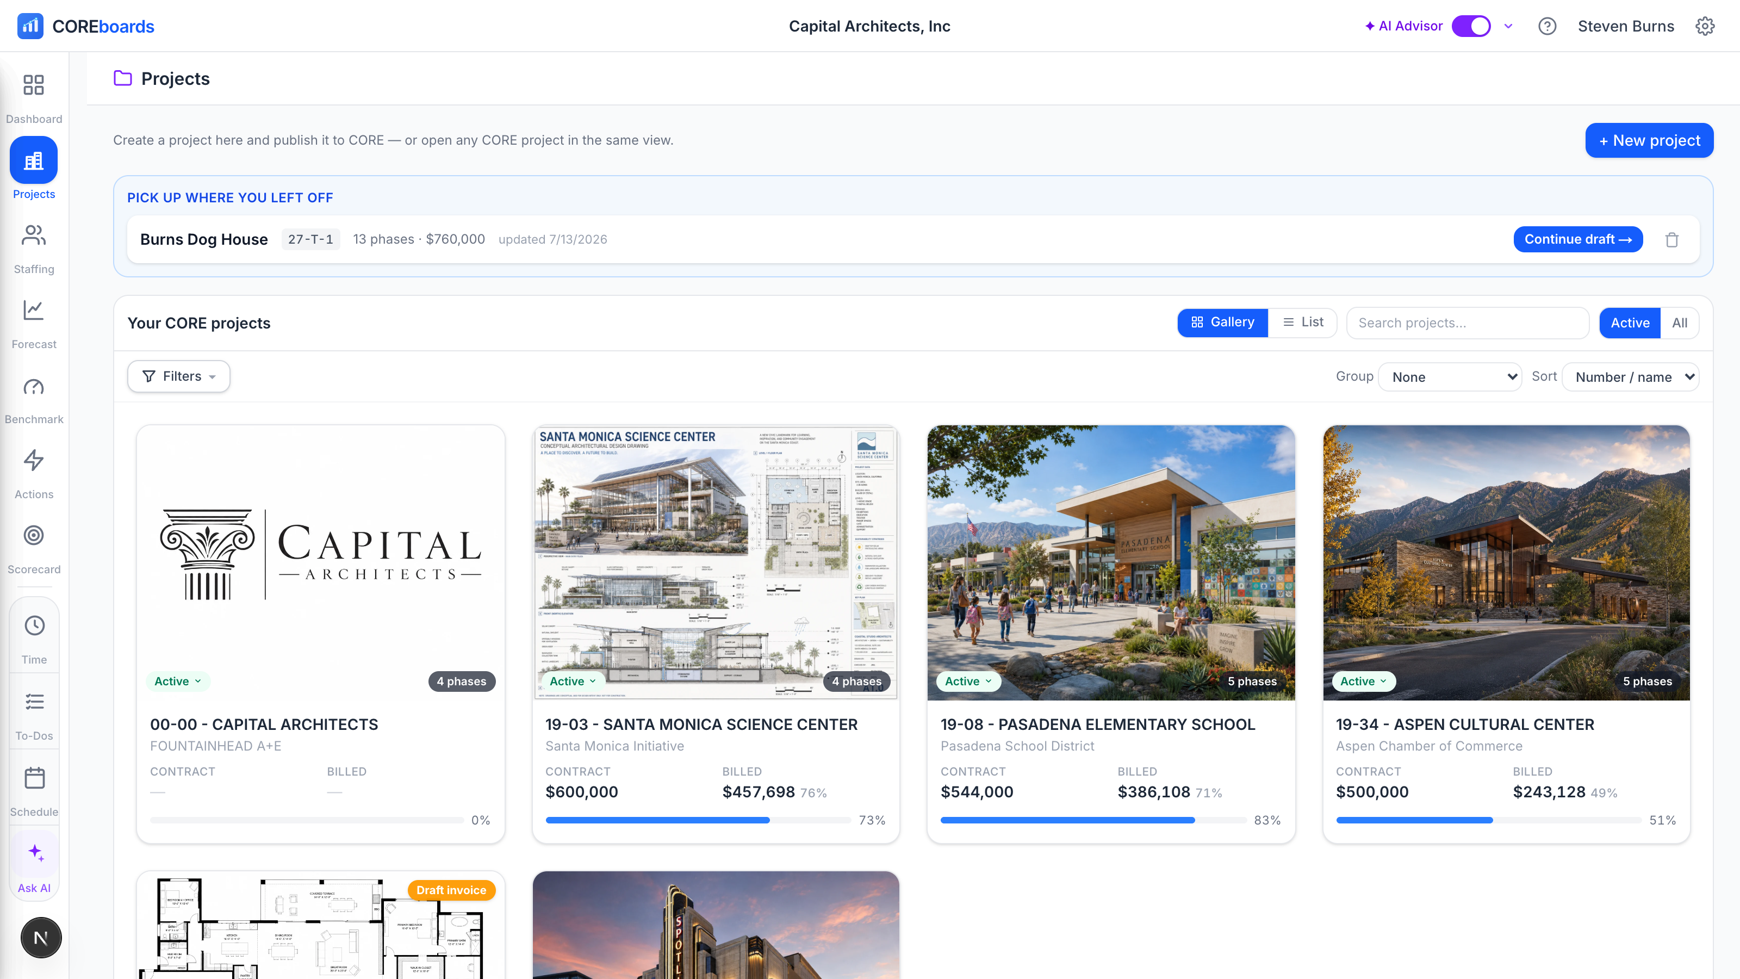Click billed amount $243,128
Image resolution: width=1740 pixels, height=979 pixels.
(1549, 792)
